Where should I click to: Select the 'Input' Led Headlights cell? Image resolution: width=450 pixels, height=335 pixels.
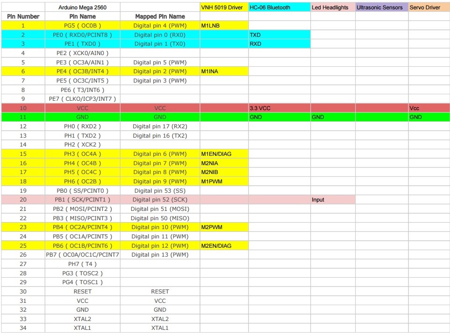[x=333, y=200]
